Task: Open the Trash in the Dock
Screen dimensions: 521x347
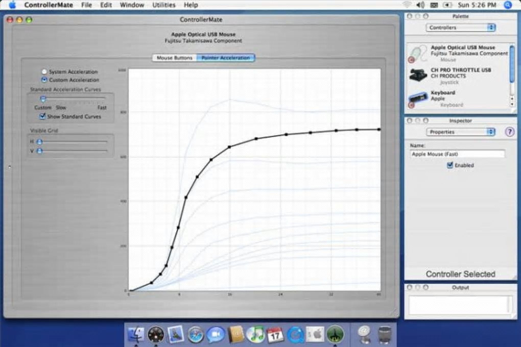Action: pyautogui.click(x=385, y=335)
